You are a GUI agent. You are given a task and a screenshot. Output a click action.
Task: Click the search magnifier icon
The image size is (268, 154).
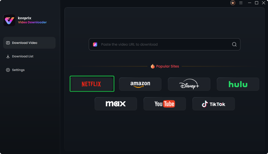pyautogui.click(x=234, y=44)
